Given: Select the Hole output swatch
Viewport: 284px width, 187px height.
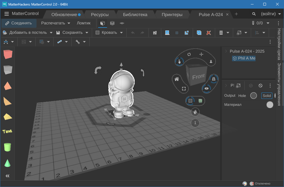Looking at the screenshot, I should [x=254, y=96].
